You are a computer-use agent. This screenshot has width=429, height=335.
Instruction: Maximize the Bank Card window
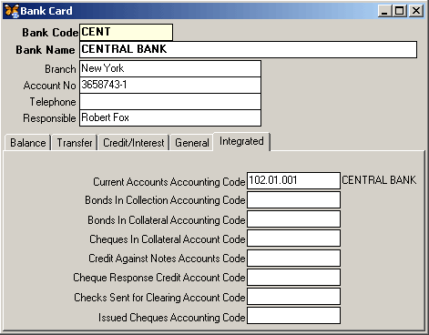click(399, 11)
